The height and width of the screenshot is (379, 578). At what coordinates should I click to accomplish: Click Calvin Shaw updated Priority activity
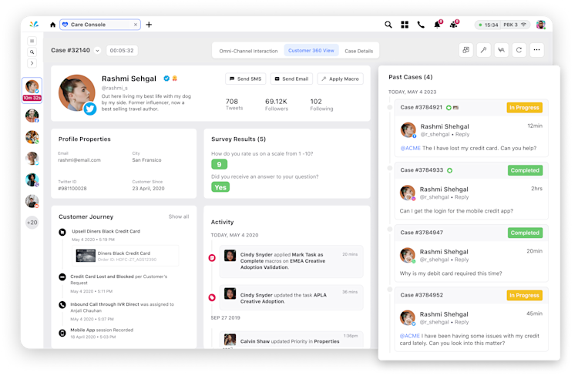tap(291, 340)
